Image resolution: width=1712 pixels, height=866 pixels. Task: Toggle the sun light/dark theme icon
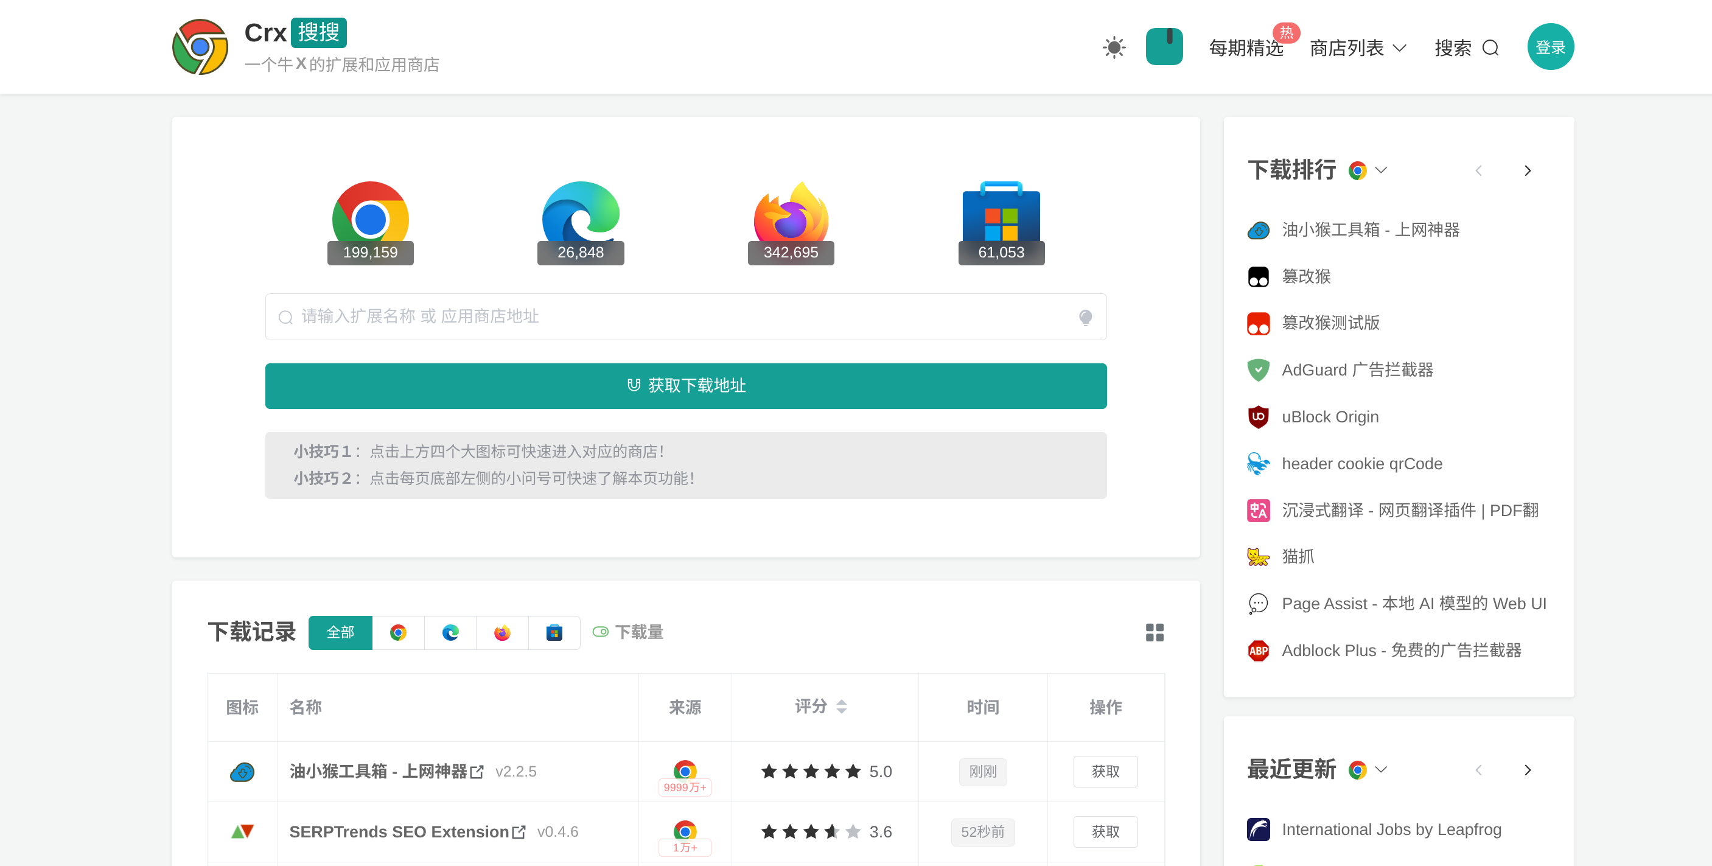1114,48
